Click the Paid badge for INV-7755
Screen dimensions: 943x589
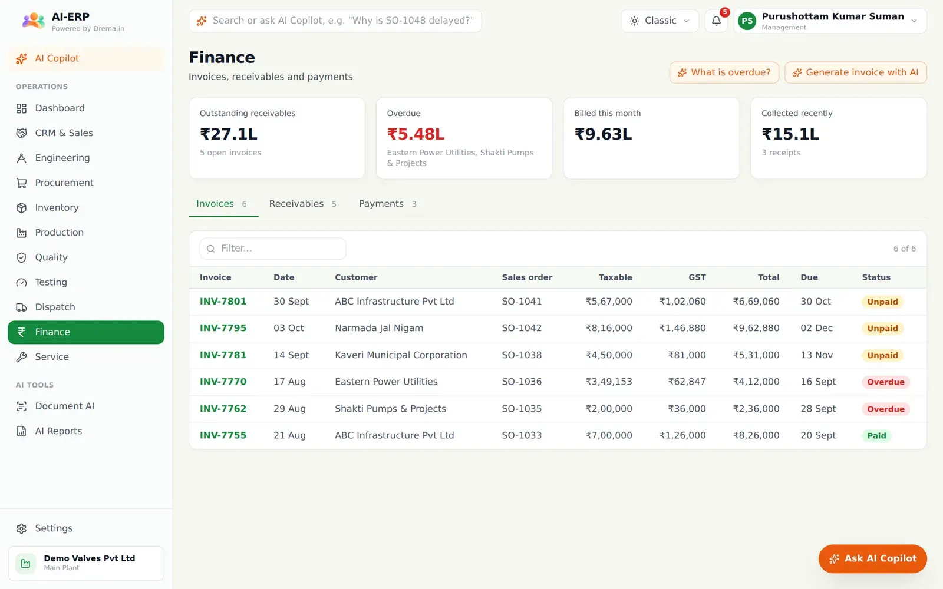876,436
